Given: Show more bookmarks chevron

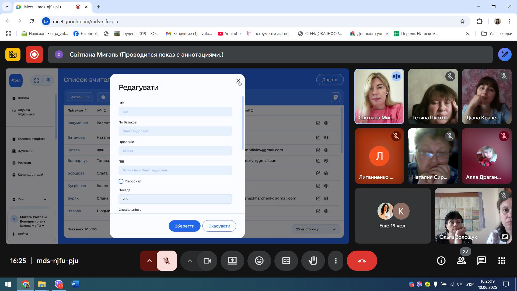Looking at the screenshot, I should coord(468,34).
